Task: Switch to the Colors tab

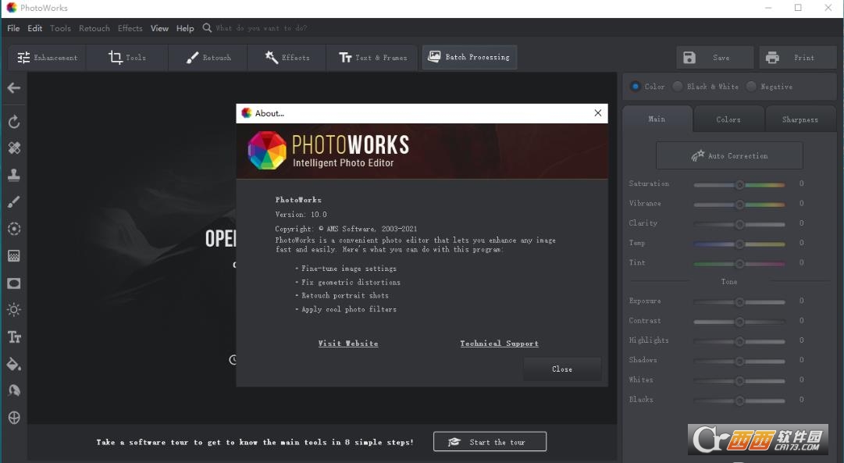Action: [x=728, y=119]
